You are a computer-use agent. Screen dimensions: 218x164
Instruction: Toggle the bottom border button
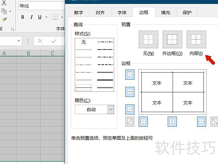coord(130,109)
